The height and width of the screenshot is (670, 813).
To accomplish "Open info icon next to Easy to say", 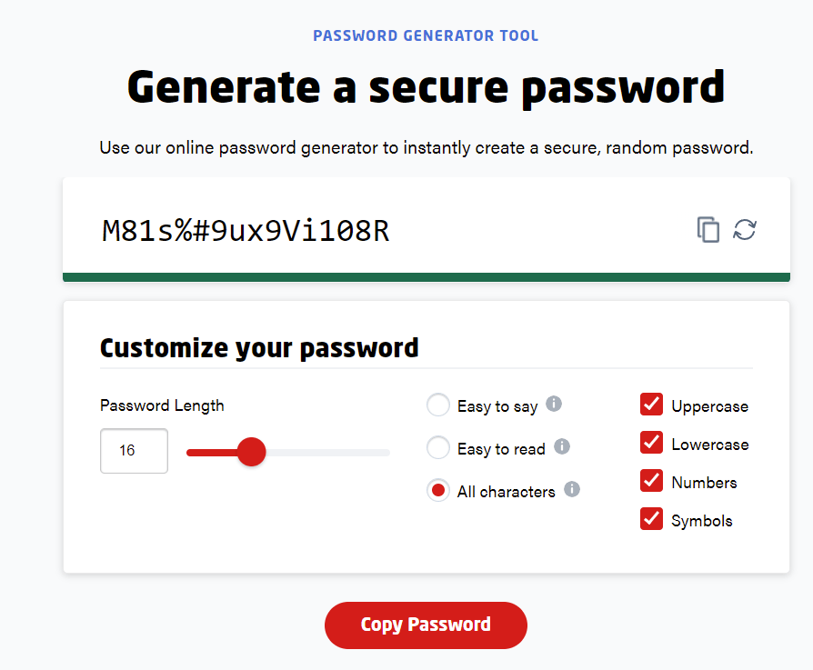I will (x=554, y=403).
